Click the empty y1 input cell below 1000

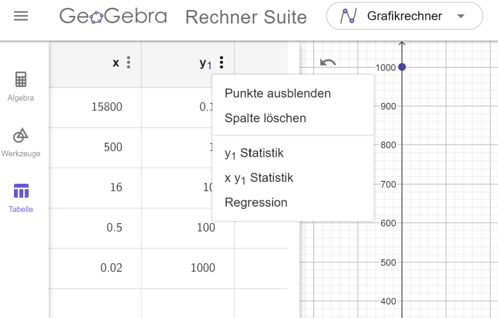tap(188, 303)
